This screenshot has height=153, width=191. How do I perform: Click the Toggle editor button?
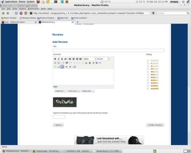click(x=88, y=91)
